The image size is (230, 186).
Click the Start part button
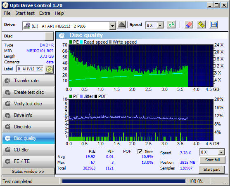tap(211, 170)
